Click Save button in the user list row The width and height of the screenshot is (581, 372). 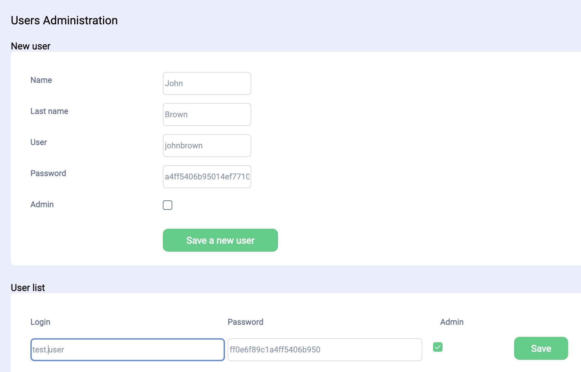[x=541, y=348]
